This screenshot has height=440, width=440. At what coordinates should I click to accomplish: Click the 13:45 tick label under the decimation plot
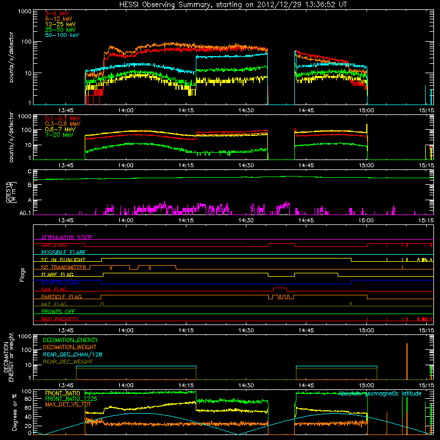point(65,386)
